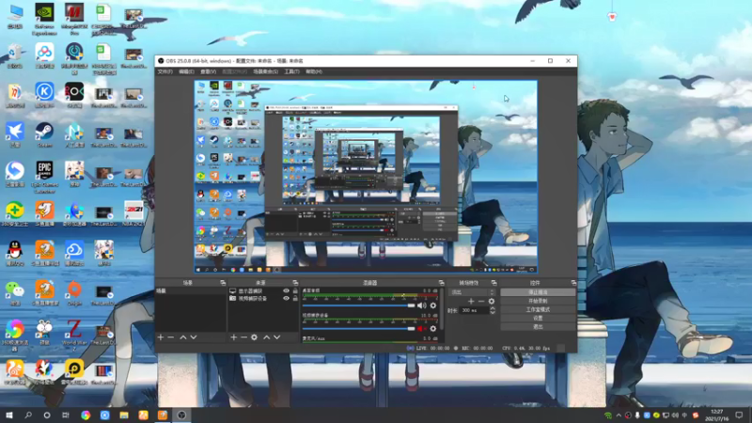Open the 淡出 transition type dropdown
The height and width of the screenshot is (423, 752).
pos(472,292)
